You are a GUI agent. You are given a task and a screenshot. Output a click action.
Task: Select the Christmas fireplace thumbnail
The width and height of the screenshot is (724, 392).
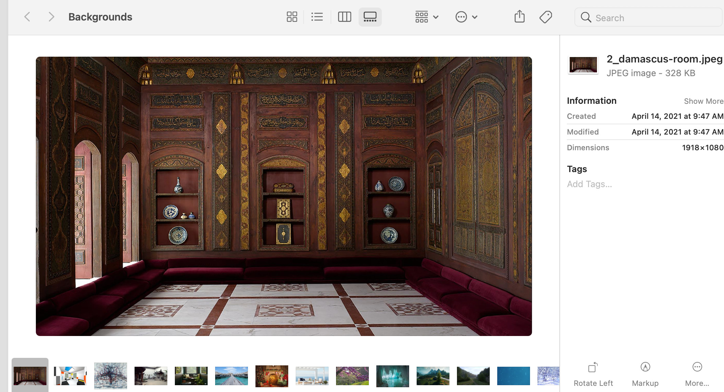tap(272, 376)
